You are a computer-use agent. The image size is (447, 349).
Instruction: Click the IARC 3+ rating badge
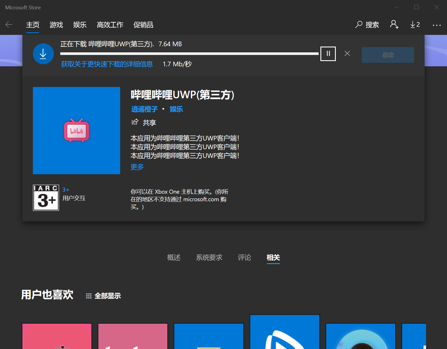pyautogui.click(x=46, y=198)
